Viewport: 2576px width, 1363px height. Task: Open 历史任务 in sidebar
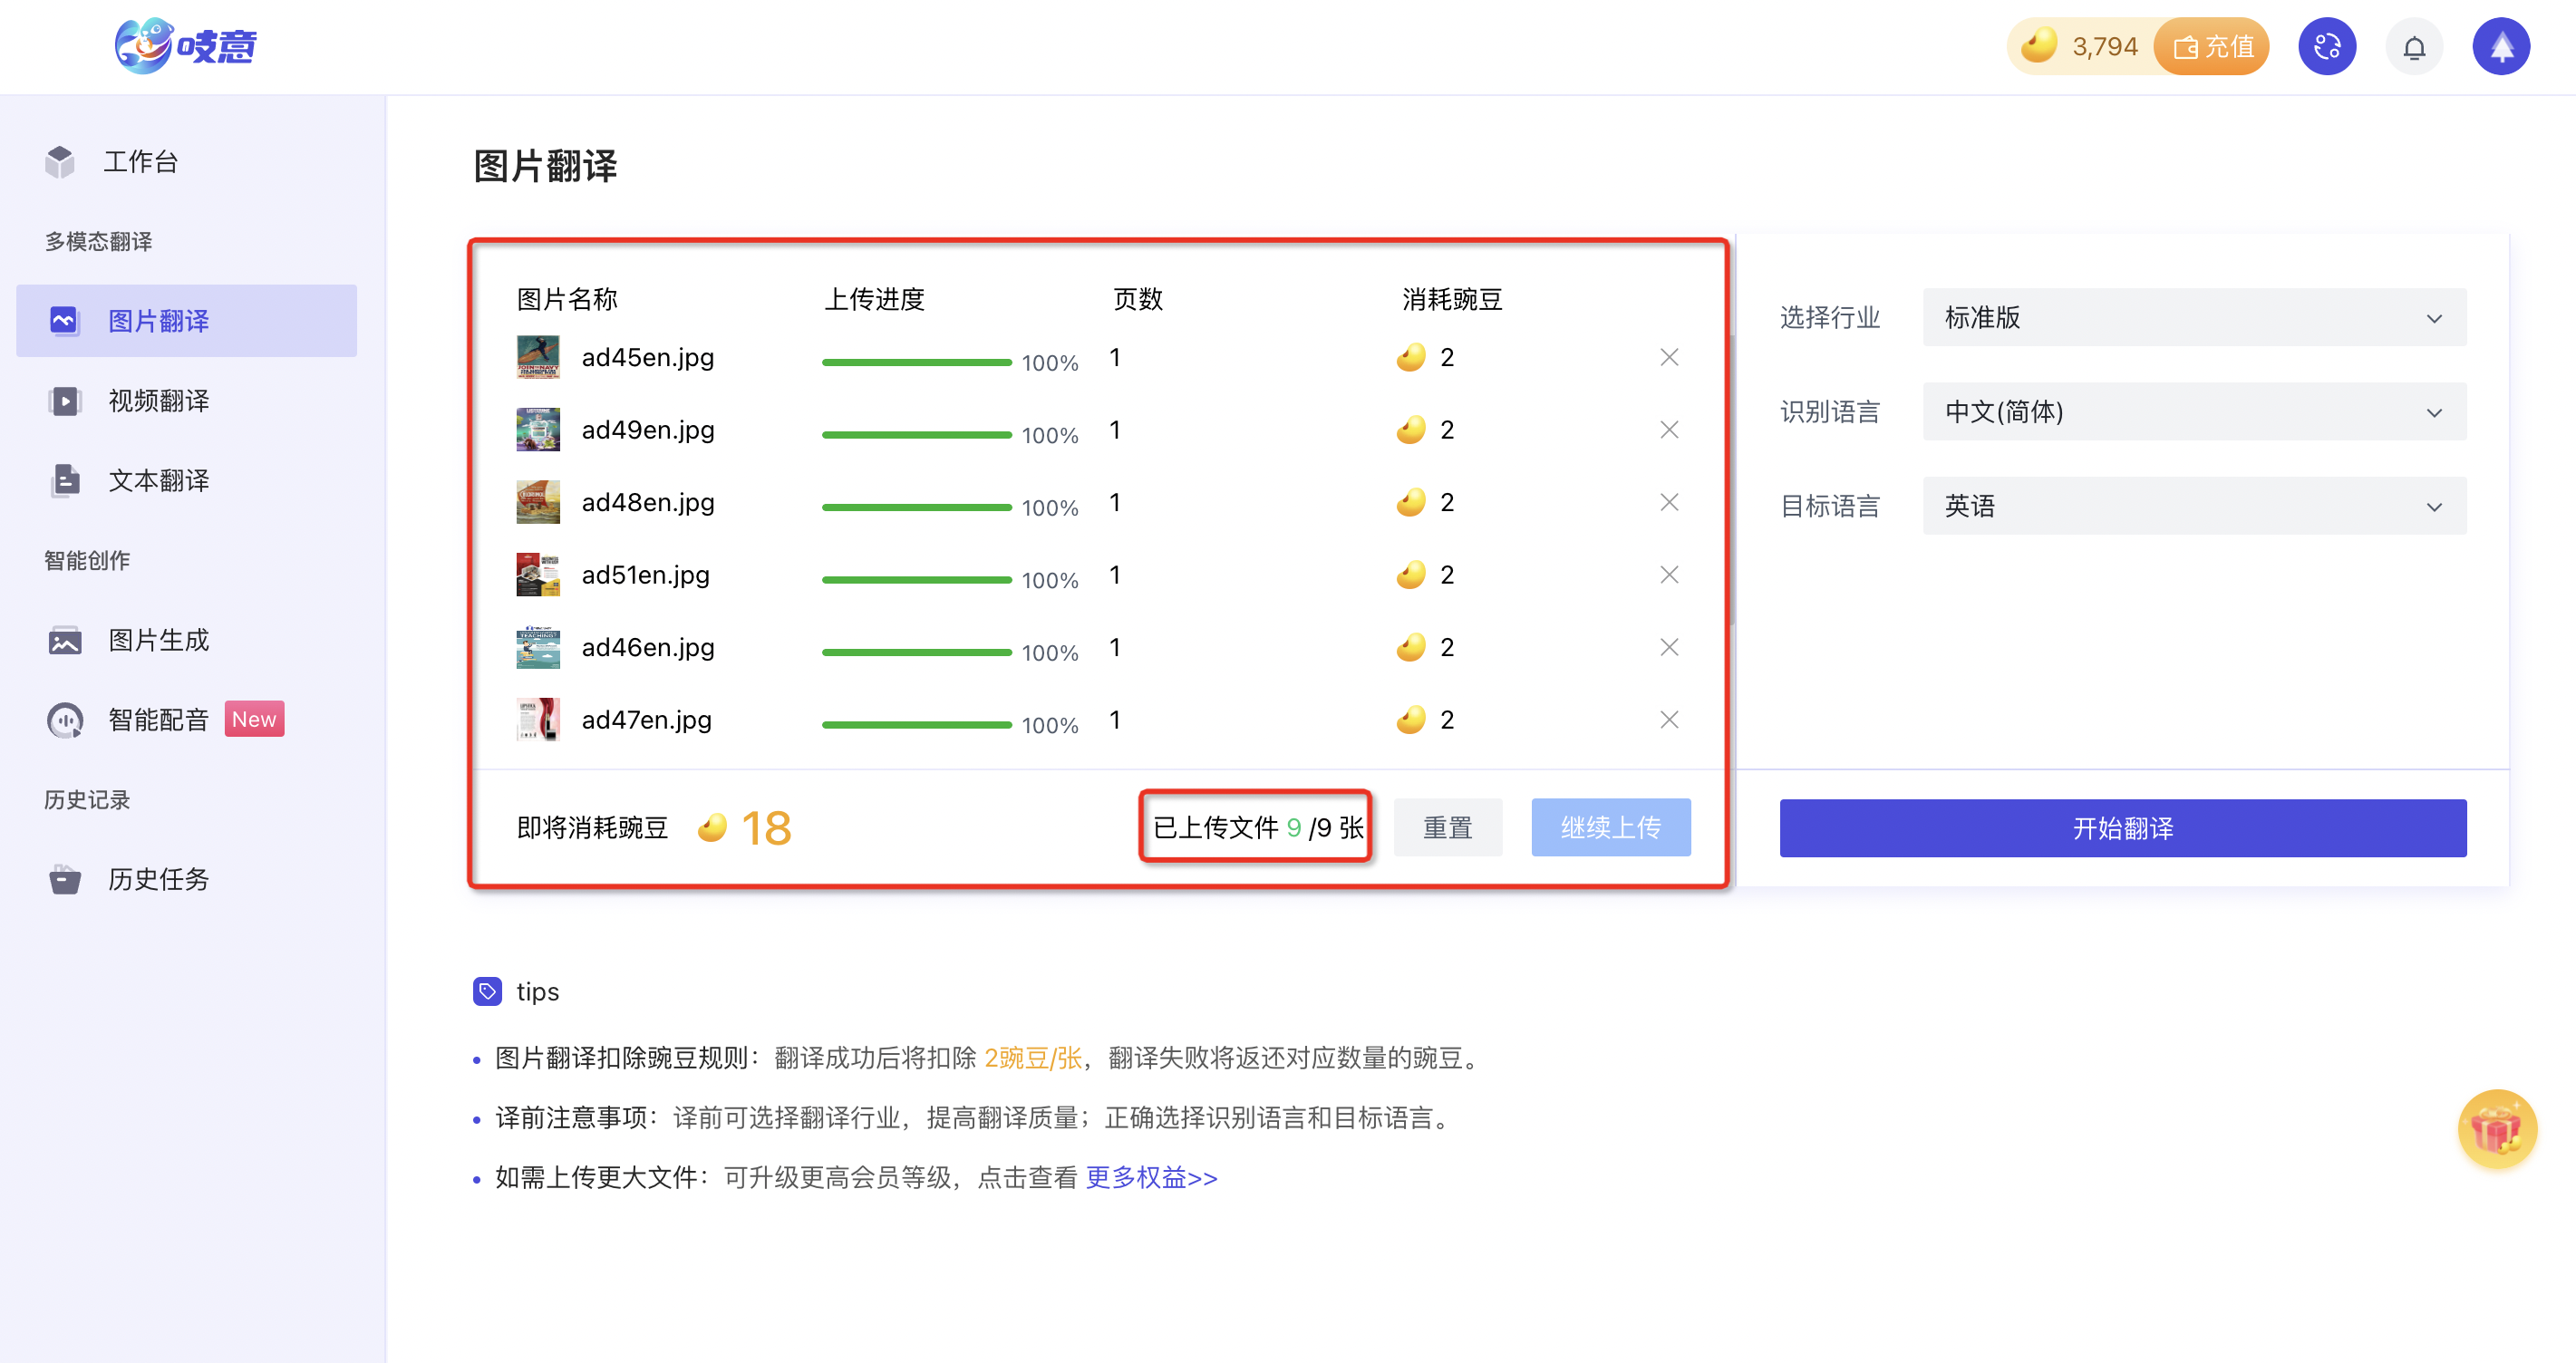[x=158, y=879]
